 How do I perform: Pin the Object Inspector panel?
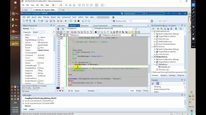(x=51, y=26)
